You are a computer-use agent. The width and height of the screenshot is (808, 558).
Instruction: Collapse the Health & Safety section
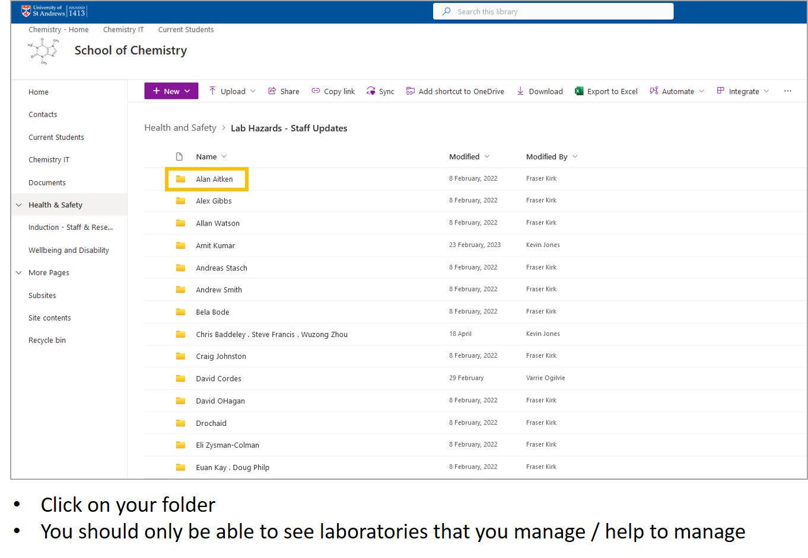pyautogui.click(x=18, y=204)
